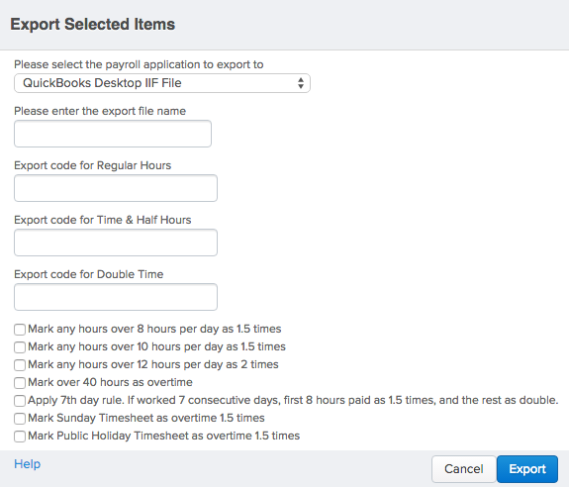Check Mark Sunday Timesheet as overtime
Viewport: 569px width, 487px height.
[20, 419]
